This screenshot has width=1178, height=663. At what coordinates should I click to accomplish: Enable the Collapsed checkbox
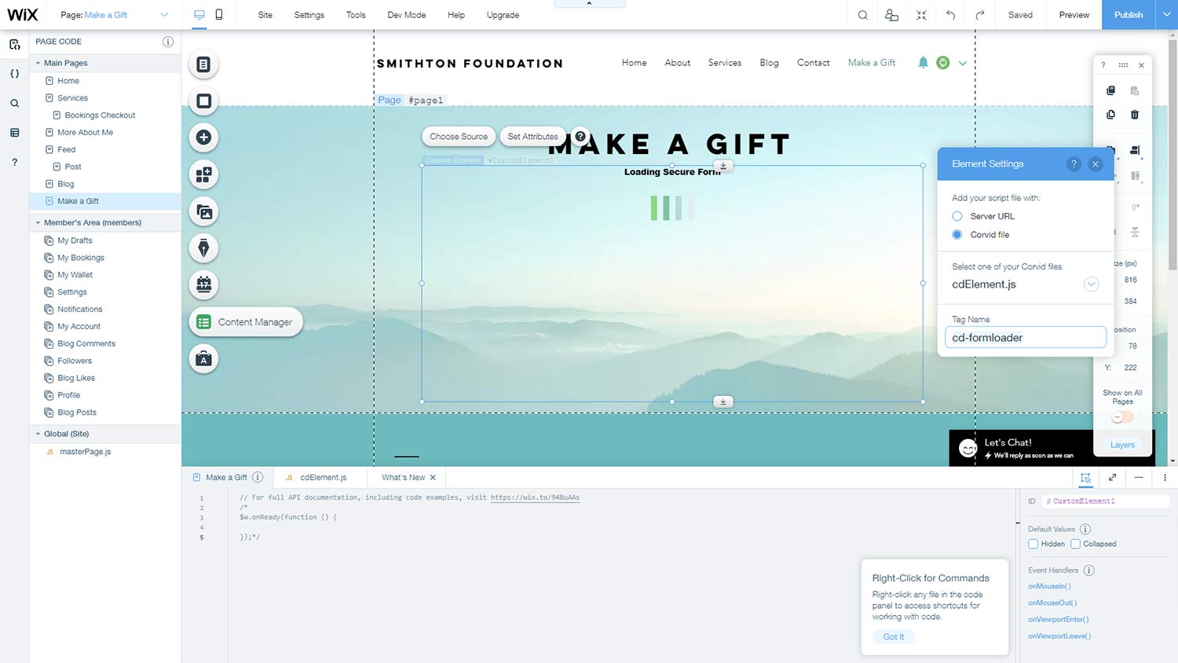coord(1075,544)
